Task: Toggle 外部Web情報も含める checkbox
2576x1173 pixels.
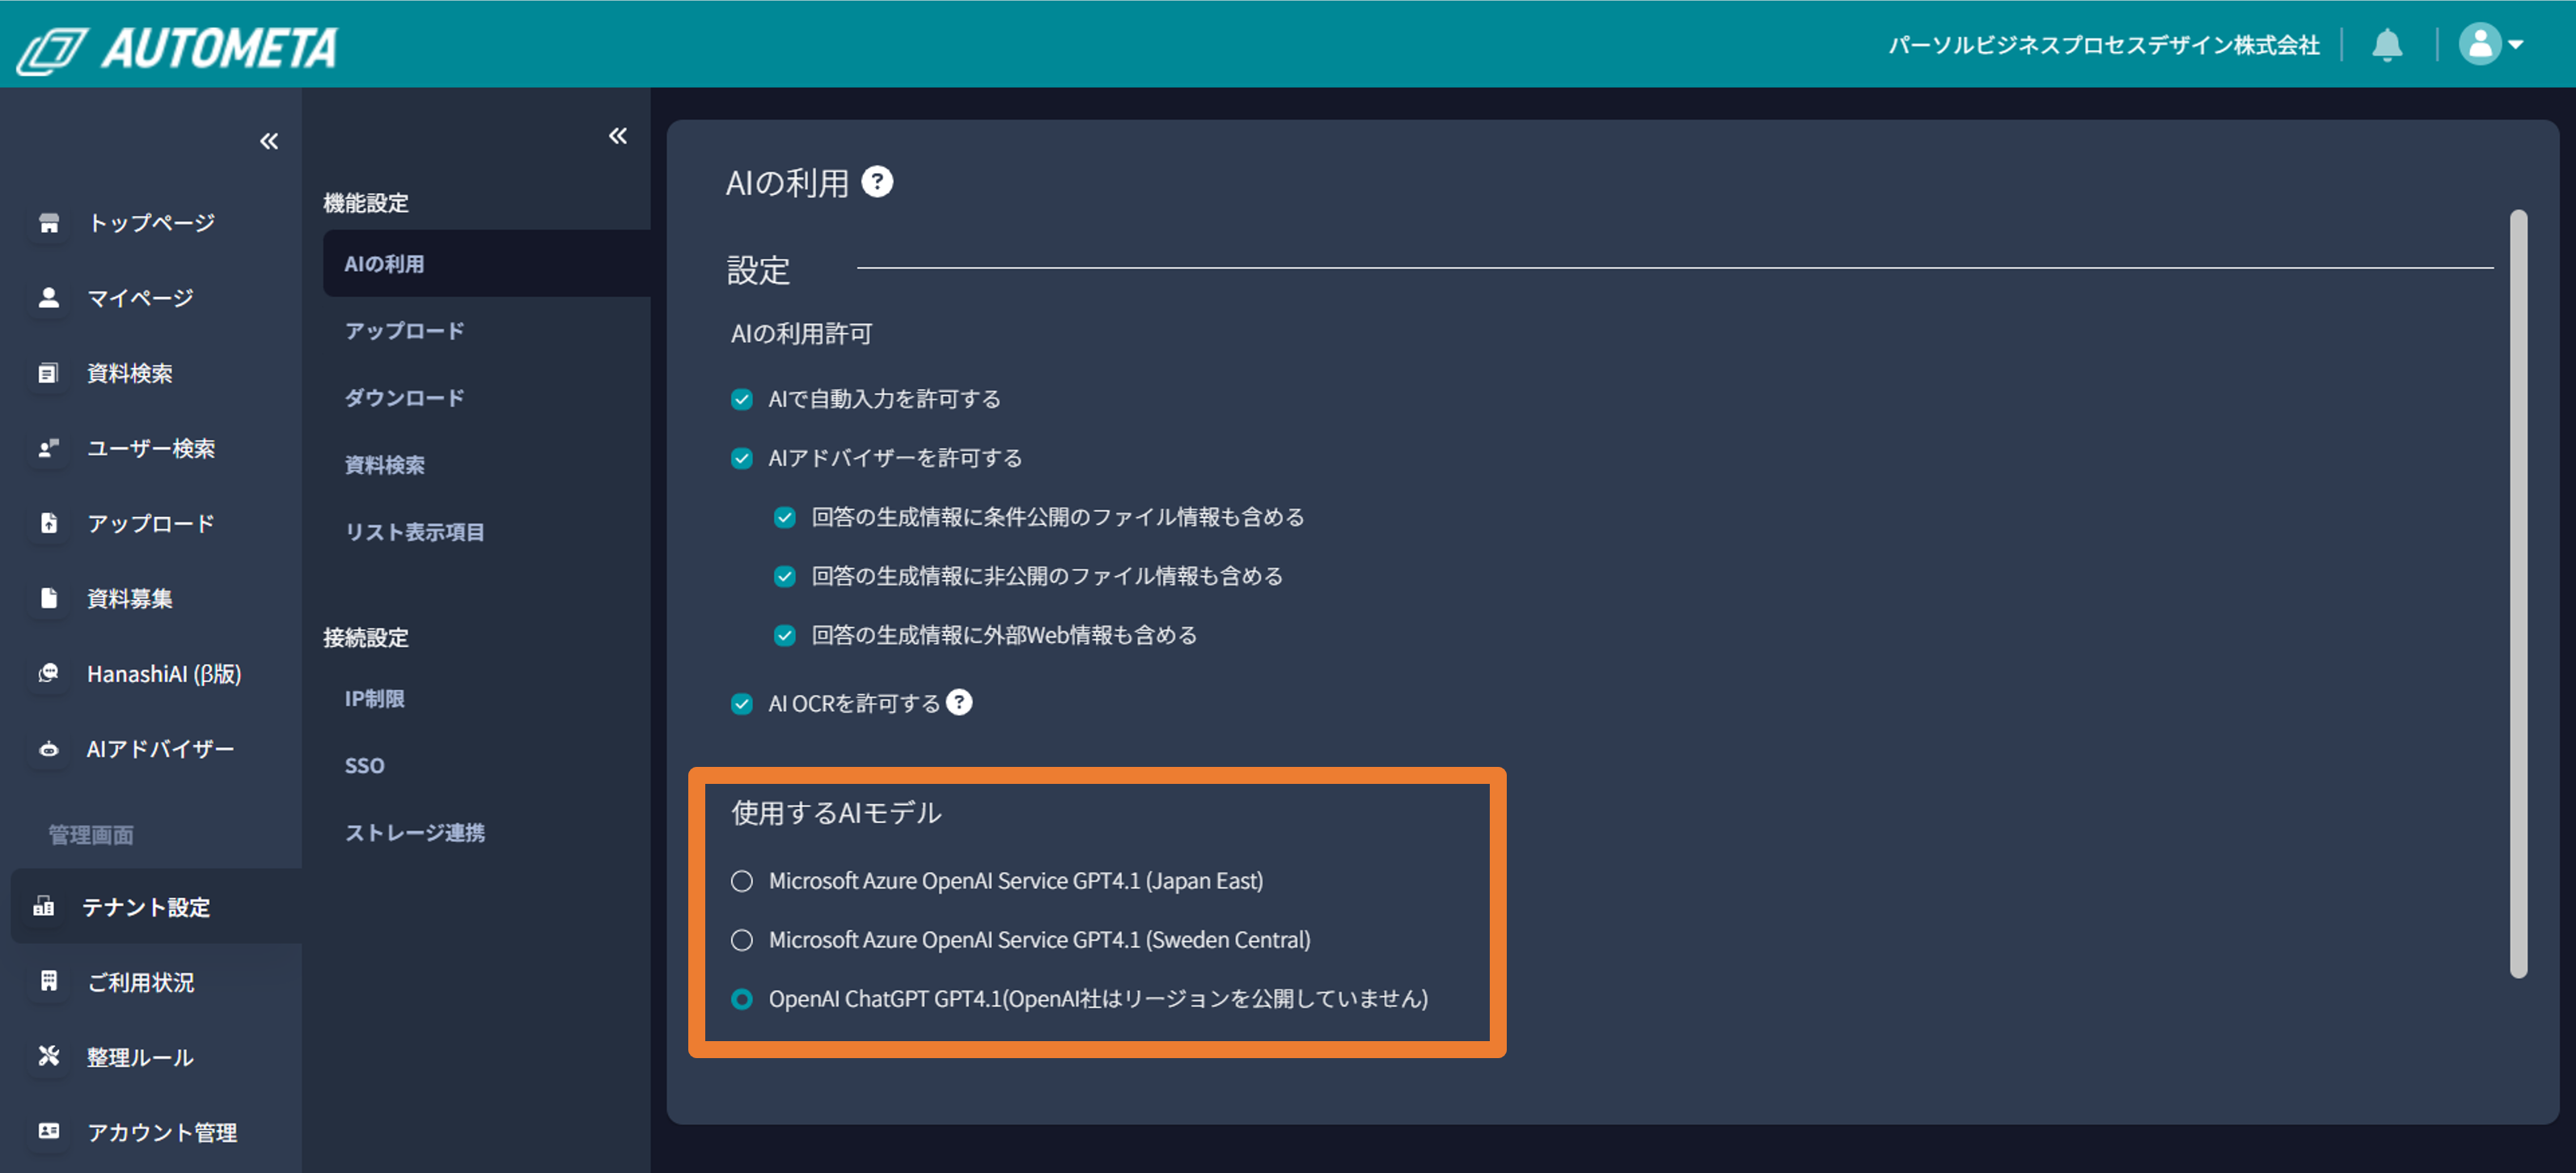Action: (x=785, y=636)
